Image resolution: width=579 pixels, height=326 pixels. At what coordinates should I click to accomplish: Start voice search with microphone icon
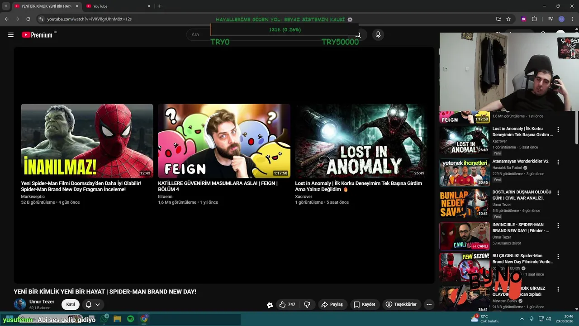click(378, 34)
